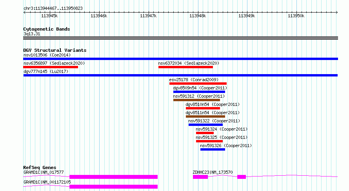Click the nsv1013506 (Coe2014) label
This screenshot has width=349, height=191.
point(47,55)
